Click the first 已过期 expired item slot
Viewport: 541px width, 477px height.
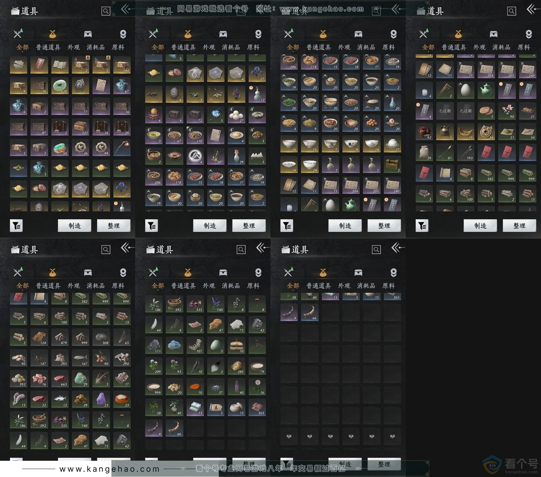point(445,111)
